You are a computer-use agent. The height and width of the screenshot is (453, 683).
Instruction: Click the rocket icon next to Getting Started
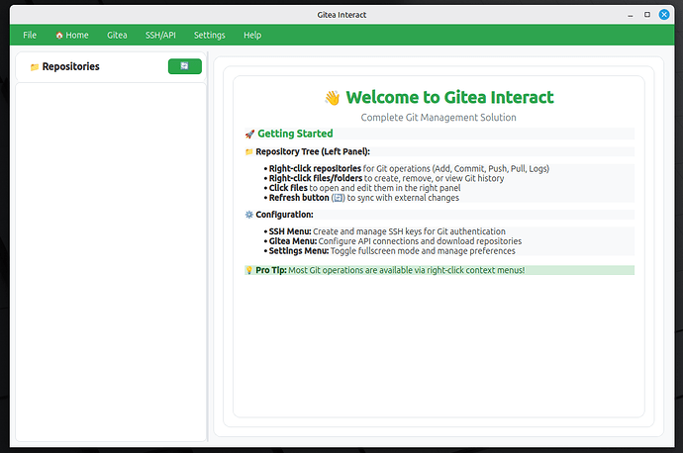tap(249, 135)
